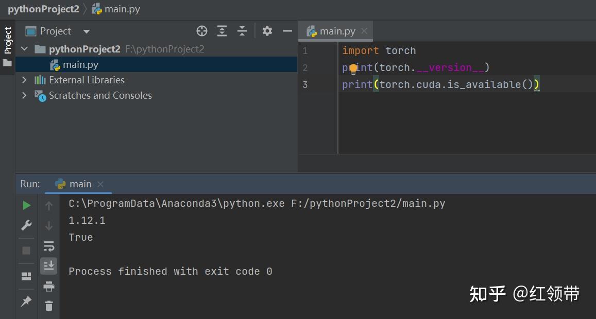The height and width of the screenshot is (319, 596).
Task: Toggle up the stack trace arrow
Action: coord(49,205)
